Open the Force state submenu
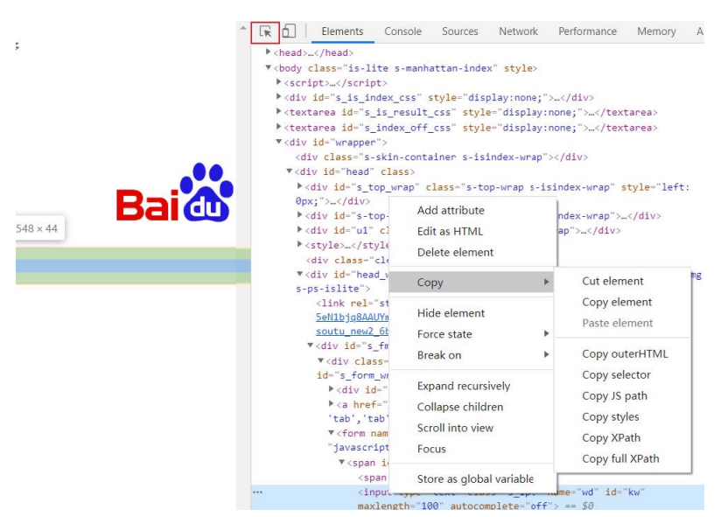The image size is (728, 517). pyautogui.click(x=444, y=334)
